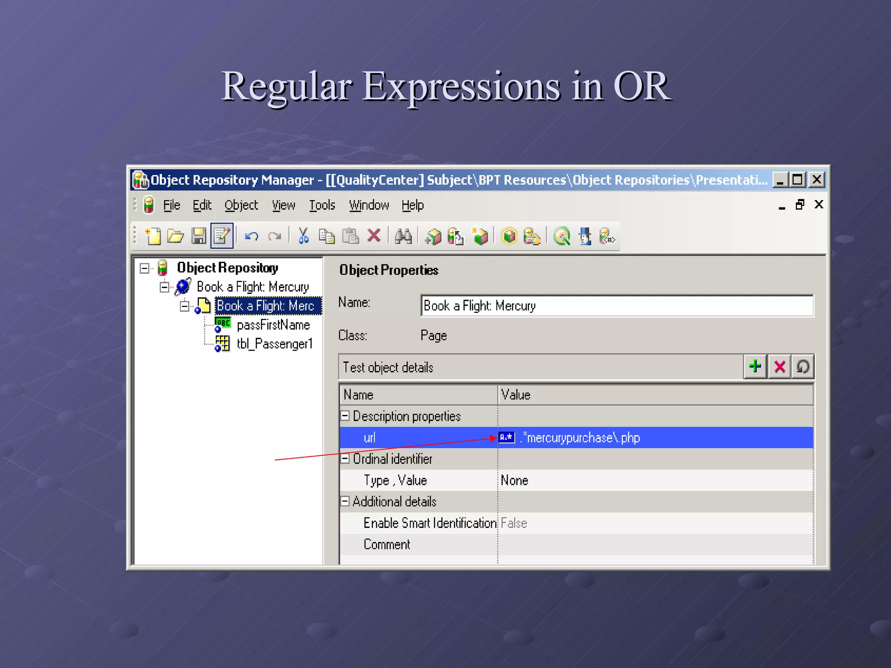Click the url property name cell
This screenshot has height=668, width=891.
(x=419, y=438)
